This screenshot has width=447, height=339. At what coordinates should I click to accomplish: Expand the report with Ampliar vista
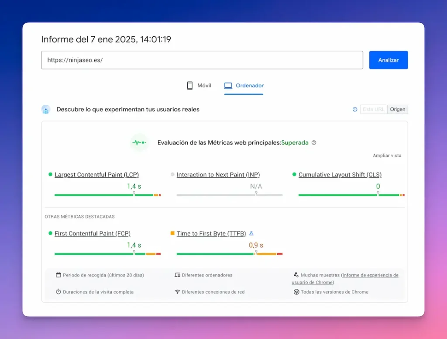(387, 155)
